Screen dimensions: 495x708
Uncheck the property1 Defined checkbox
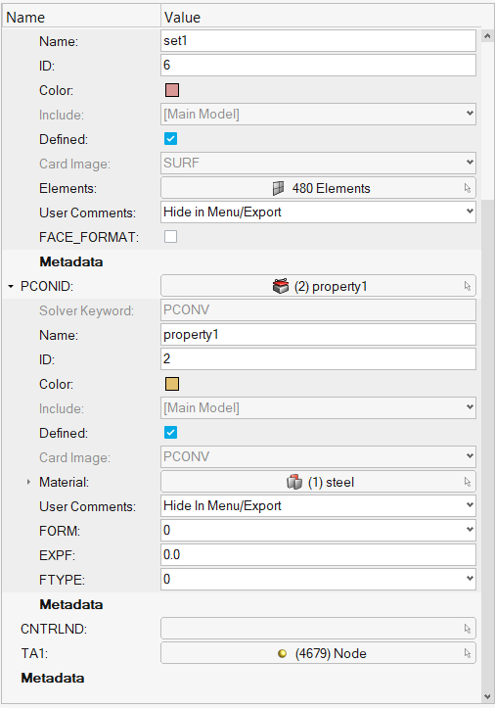[170, 433]
